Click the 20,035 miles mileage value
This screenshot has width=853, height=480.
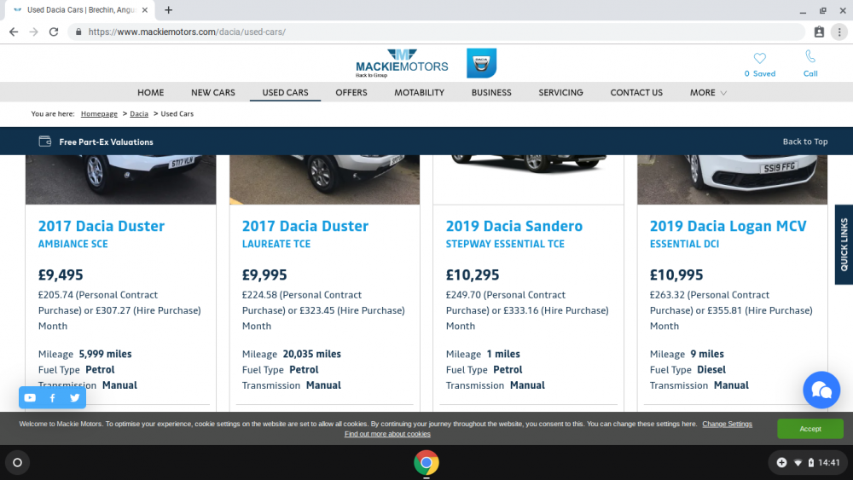(311, 354)
